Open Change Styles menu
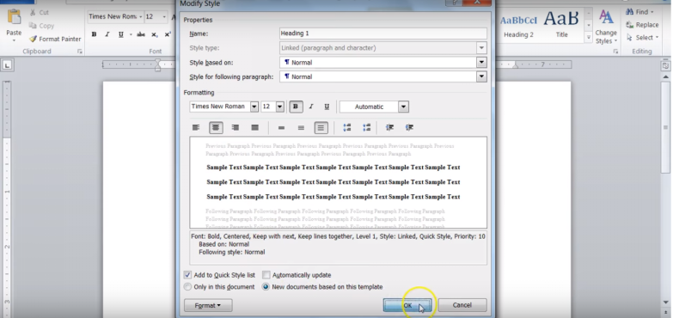 click(x=606, y=27)
